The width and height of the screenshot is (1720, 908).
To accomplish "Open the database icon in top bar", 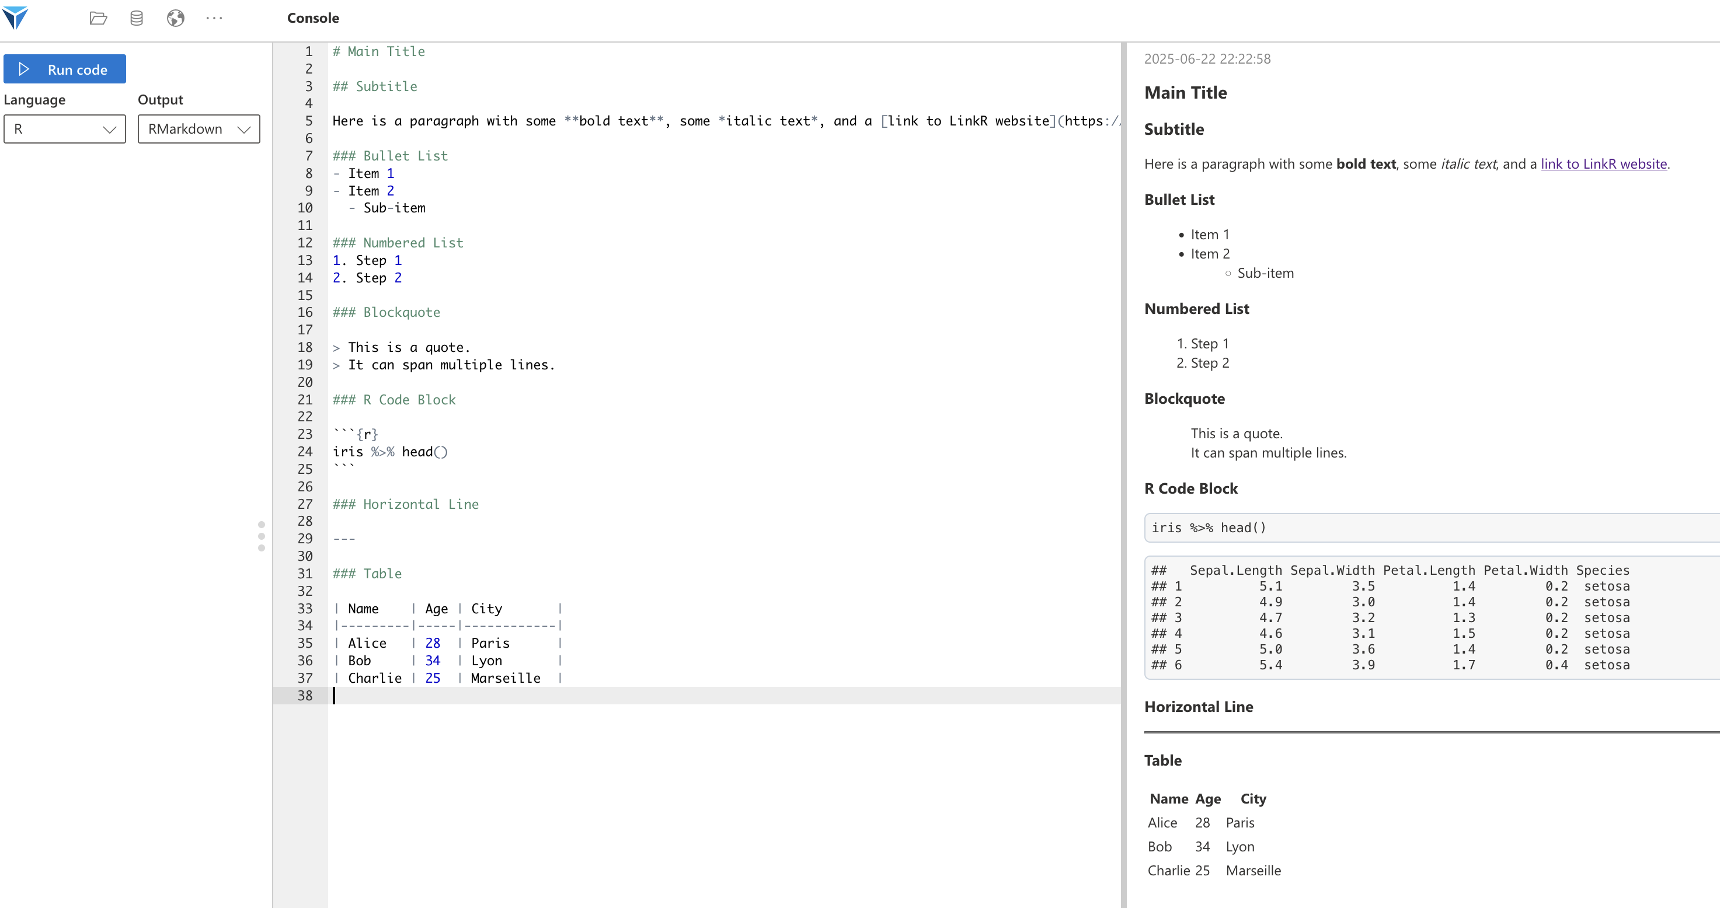I will click(136, 18).
